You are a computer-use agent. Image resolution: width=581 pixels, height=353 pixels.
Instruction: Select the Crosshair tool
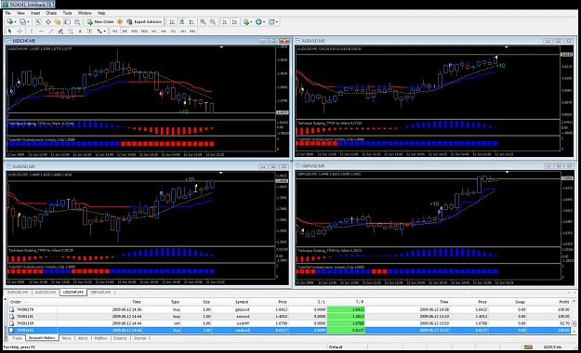tap(20, 32)
